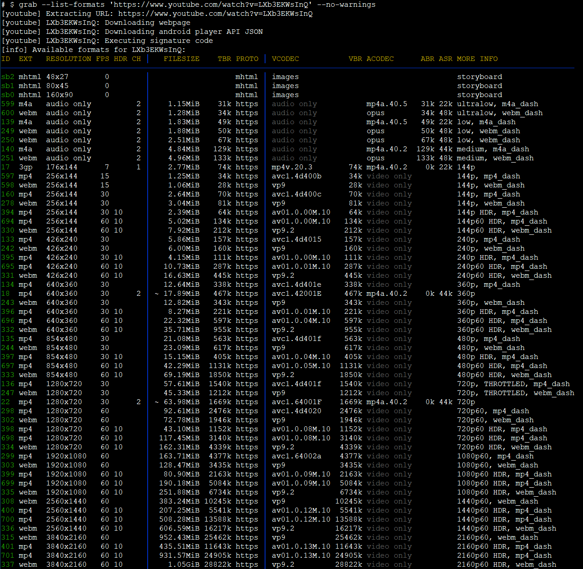
Task: Click '2160p60, webm_dash' info text
Action: (498, 537)
